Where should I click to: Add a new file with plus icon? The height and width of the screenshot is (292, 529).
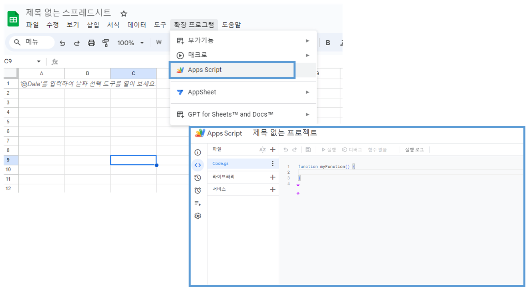pyautogui.click(x=273, y=149)
